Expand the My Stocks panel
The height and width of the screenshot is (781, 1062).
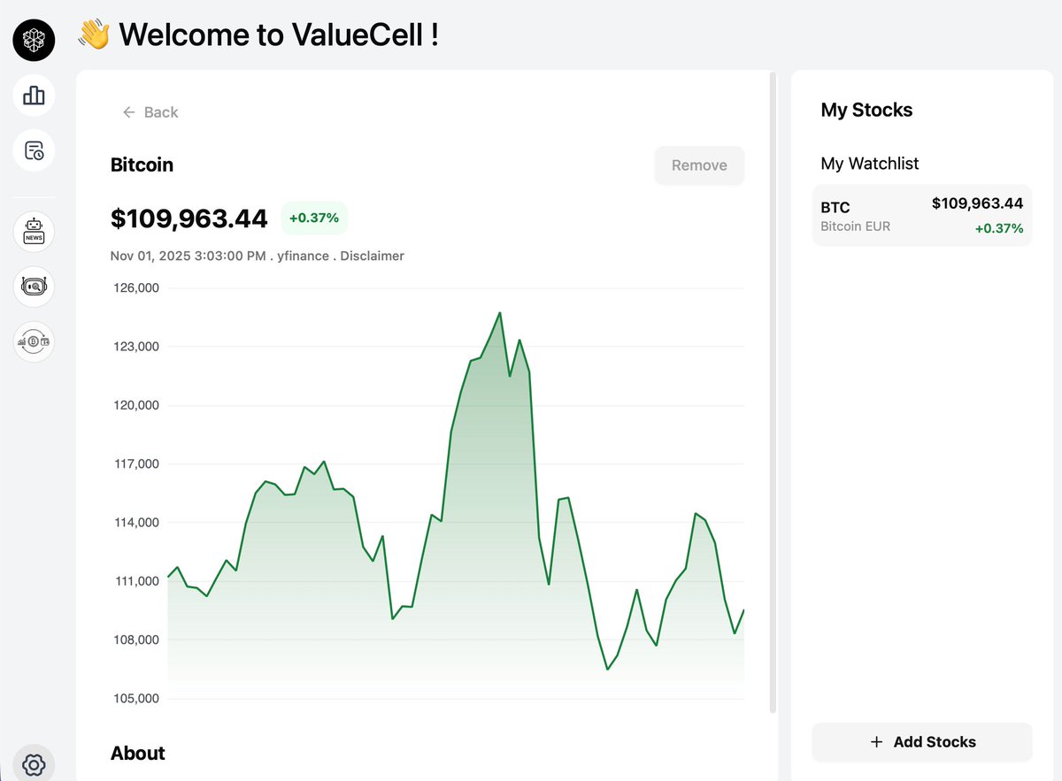(x=866, y=110)
